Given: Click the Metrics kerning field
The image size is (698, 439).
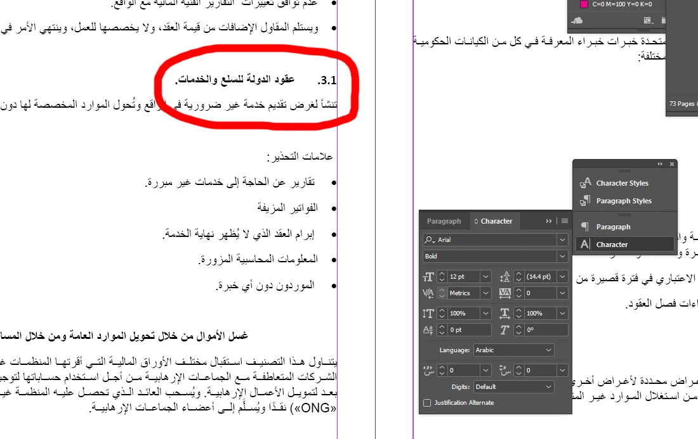Looking at the screenshot, I should (463, 293).
